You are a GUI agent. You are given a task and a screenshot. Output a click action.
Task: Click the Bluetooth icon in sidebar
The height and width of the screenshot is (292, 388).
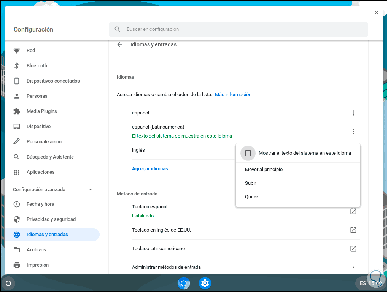[17, 66]
